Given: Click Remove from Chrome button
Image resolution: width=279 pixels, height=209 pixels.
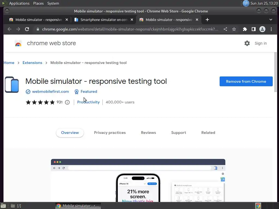Looking at the screenshot, I should (x=246, y=81).
